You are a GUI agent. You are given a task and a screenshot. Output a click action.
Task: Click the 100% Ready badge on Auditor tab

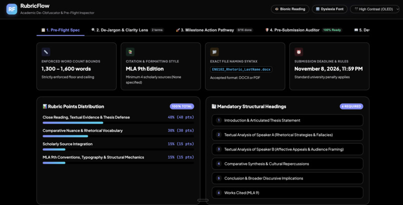pos(332,30)
